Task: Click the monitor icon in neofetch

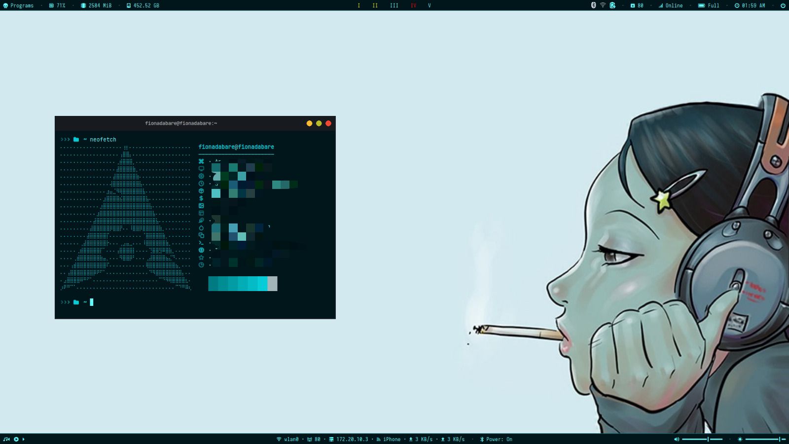Action: [x=201, y=169]
